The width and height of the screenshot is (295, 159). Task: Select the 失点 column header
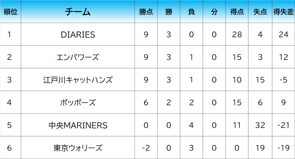coord(260,12)
